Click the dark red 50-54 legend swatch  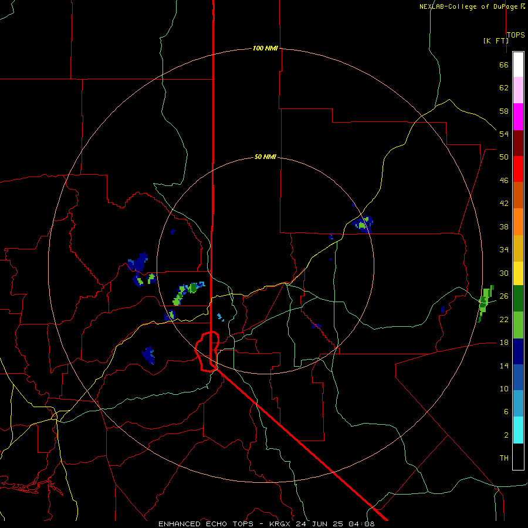click(x=518, y=143)
